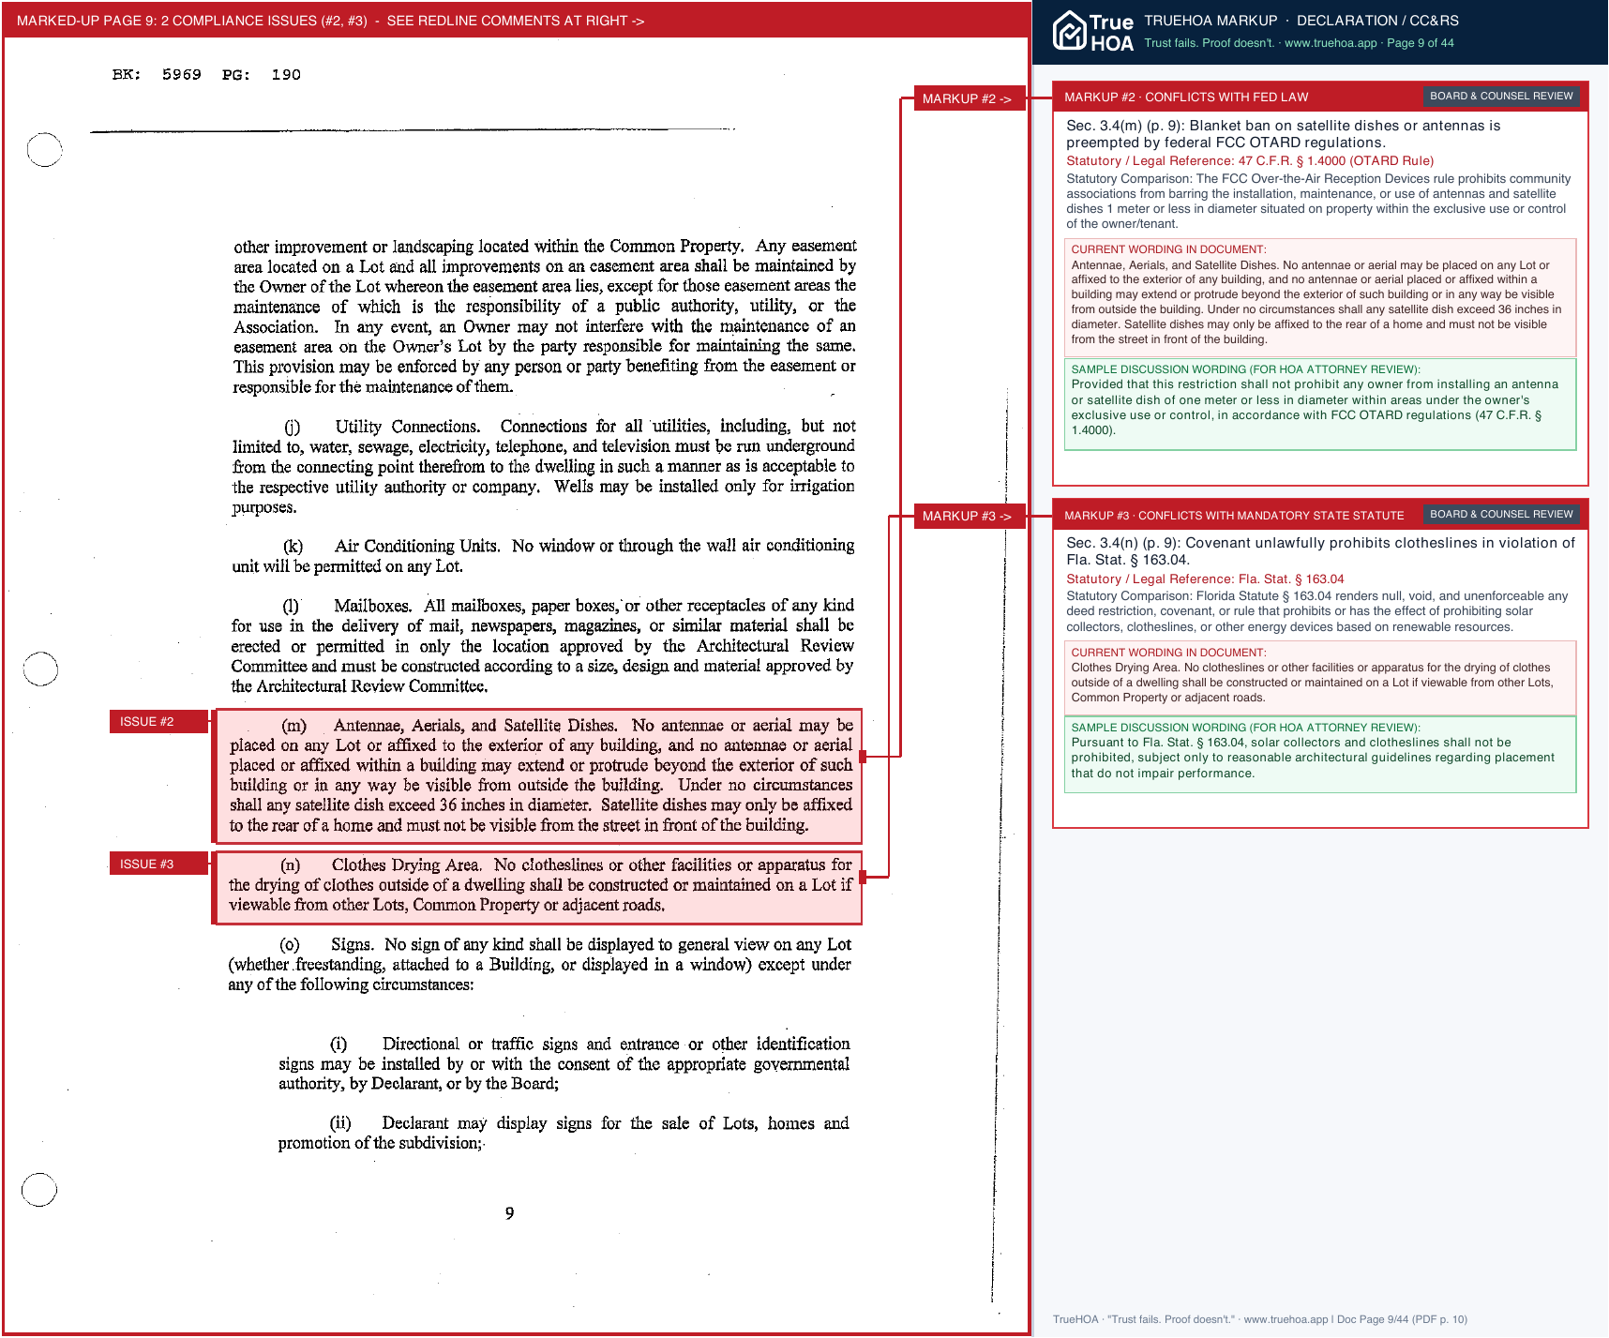The height and width of the screenshot is (1338, 1609).
Task: Click the Fla. Stat. § 163.04 statutory reference line
Action: [x=1205, y=579]
